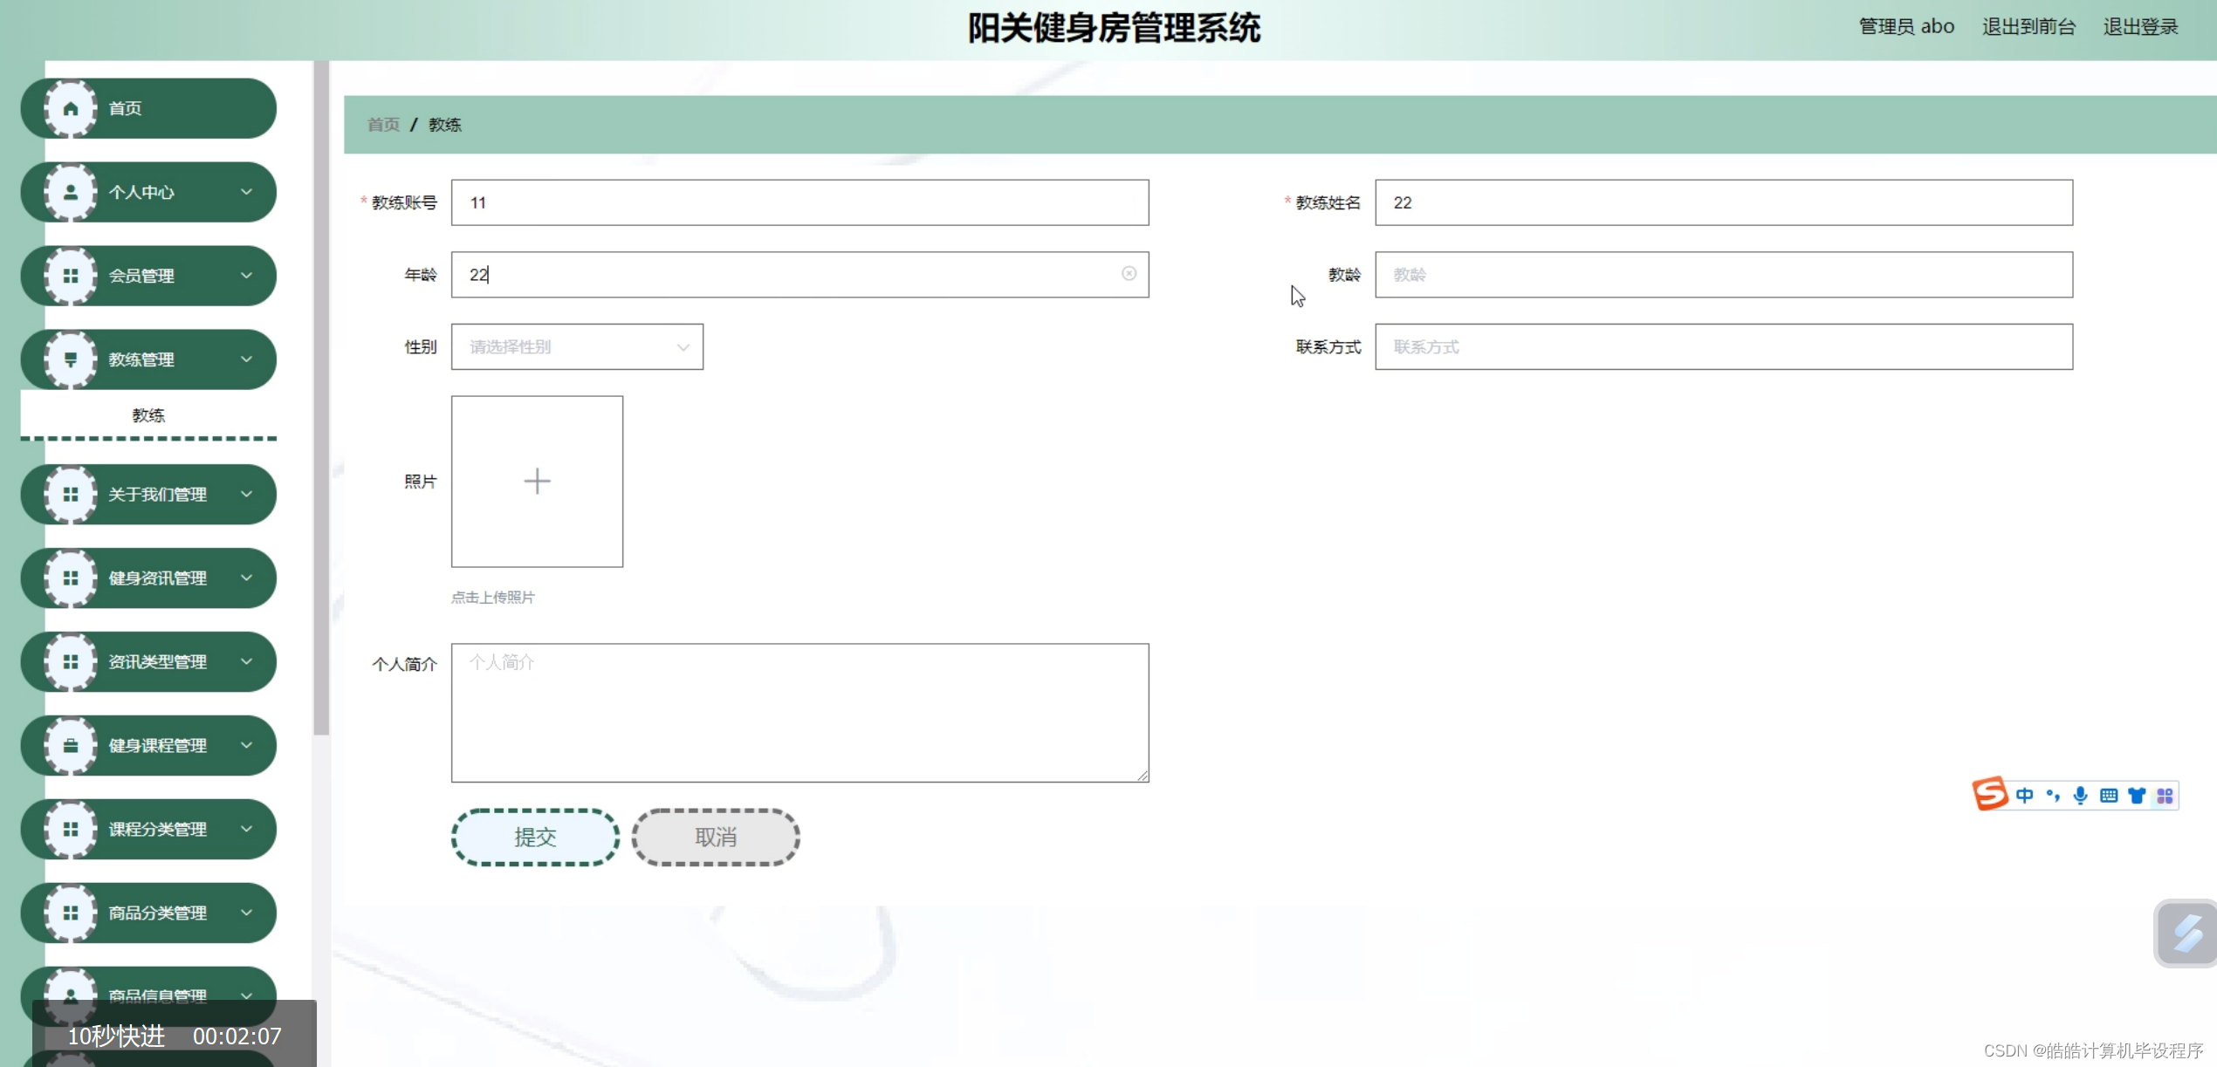Image resolution: width=2217 pixels, height=1067 pixels.
Task: Toggle the Sogou punctuation mode icon
Action: click(2052, 796)
